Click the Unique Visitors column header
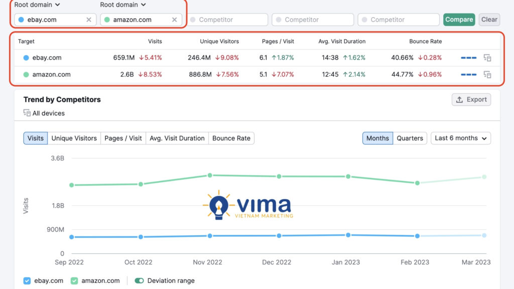The width and height of the screenshot is (514, 289). coord(219,41)
